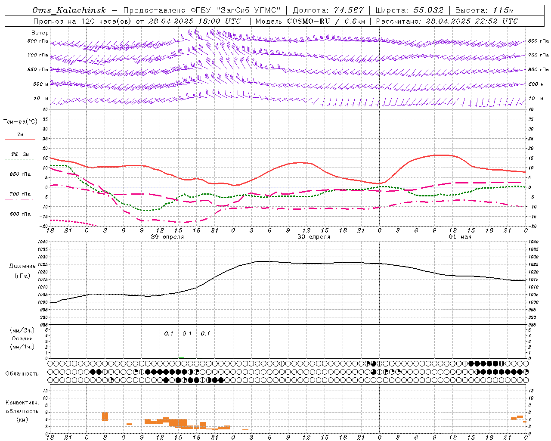Click the Давление pressure panel label

pyautogui.click(x=22, y=266)
